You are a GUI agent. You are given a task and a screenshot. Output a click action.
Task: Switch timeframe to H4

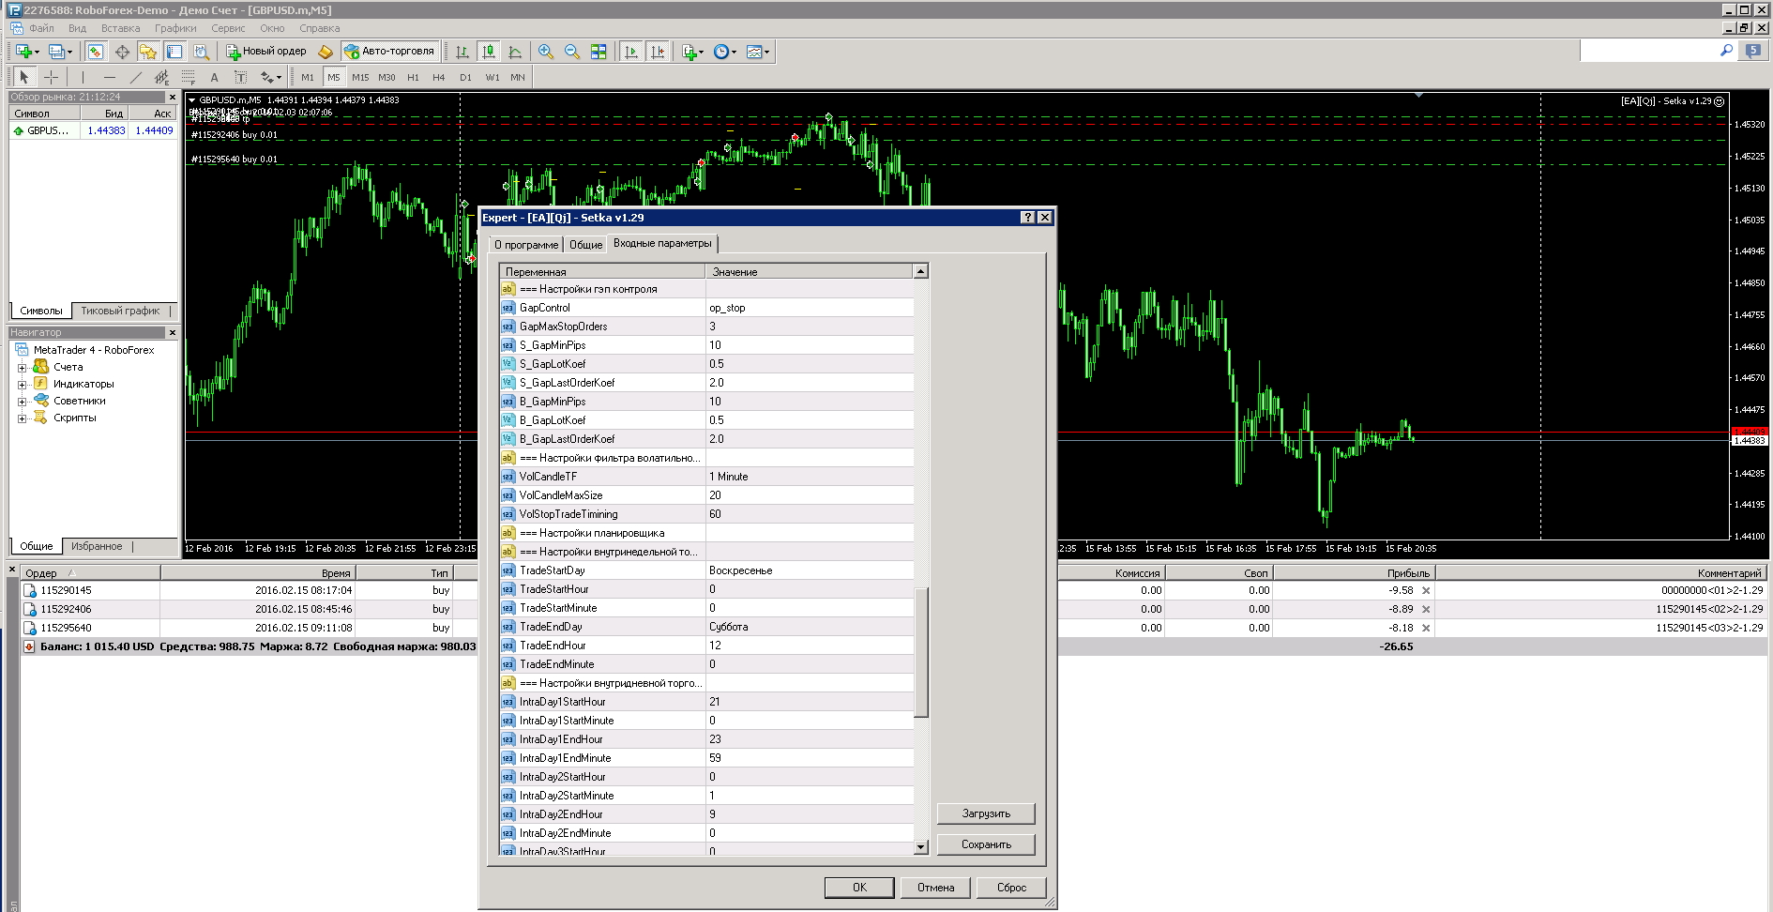[x=439, y=77]
